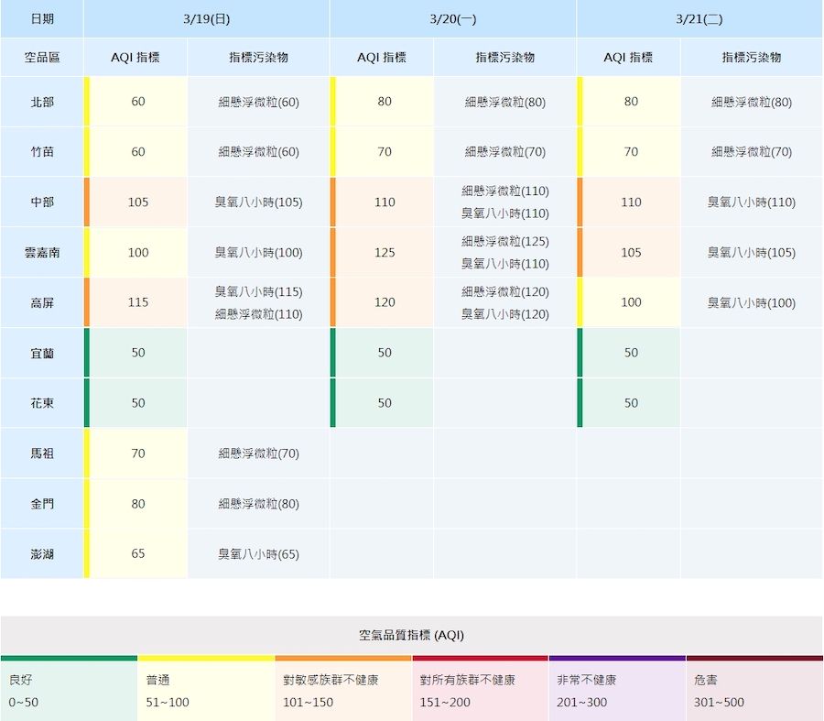
Task: Select 雲嘉南 AQI value 125
Action: point(385,253)
